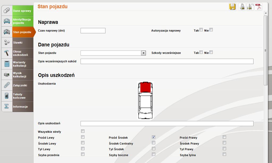Check Tak for Autoryzacja naprawy
Viewport: 272px width, 163px height.
point(201,30)
